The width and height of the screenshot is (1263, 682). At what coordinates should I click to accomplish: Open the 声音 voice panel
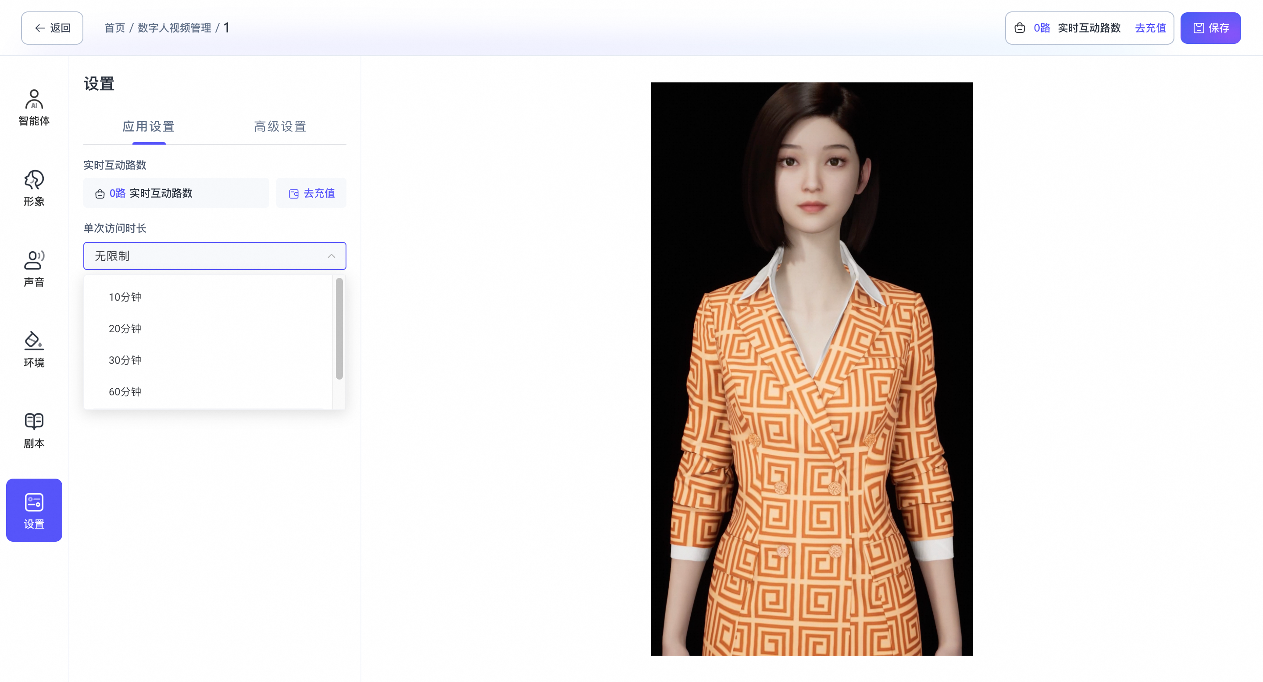pyautogui.click(x=34, y=269)
